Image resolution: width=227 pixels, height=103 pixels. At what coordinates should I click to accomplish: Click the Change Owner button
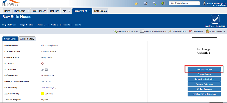click(x=204, y=74)
